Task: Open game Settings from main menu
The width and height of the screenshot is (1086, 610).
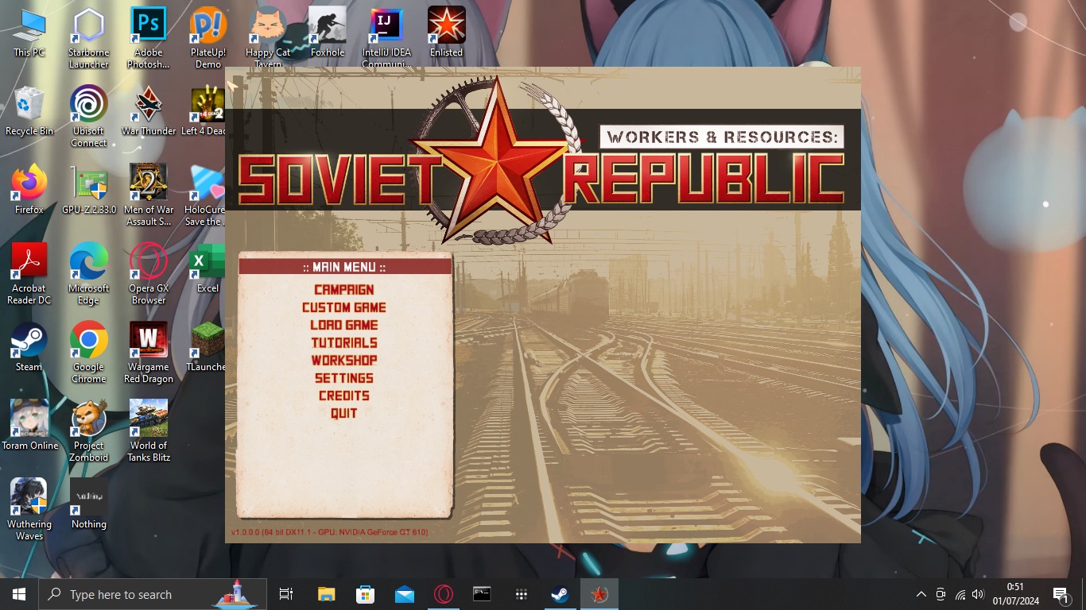Action: coord(343,378)
